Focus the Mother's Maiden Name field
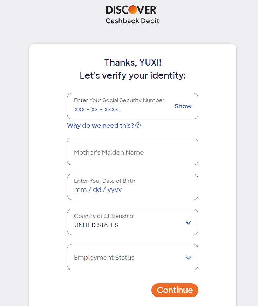Screen dimensions: 258x306 pos(133,152)
